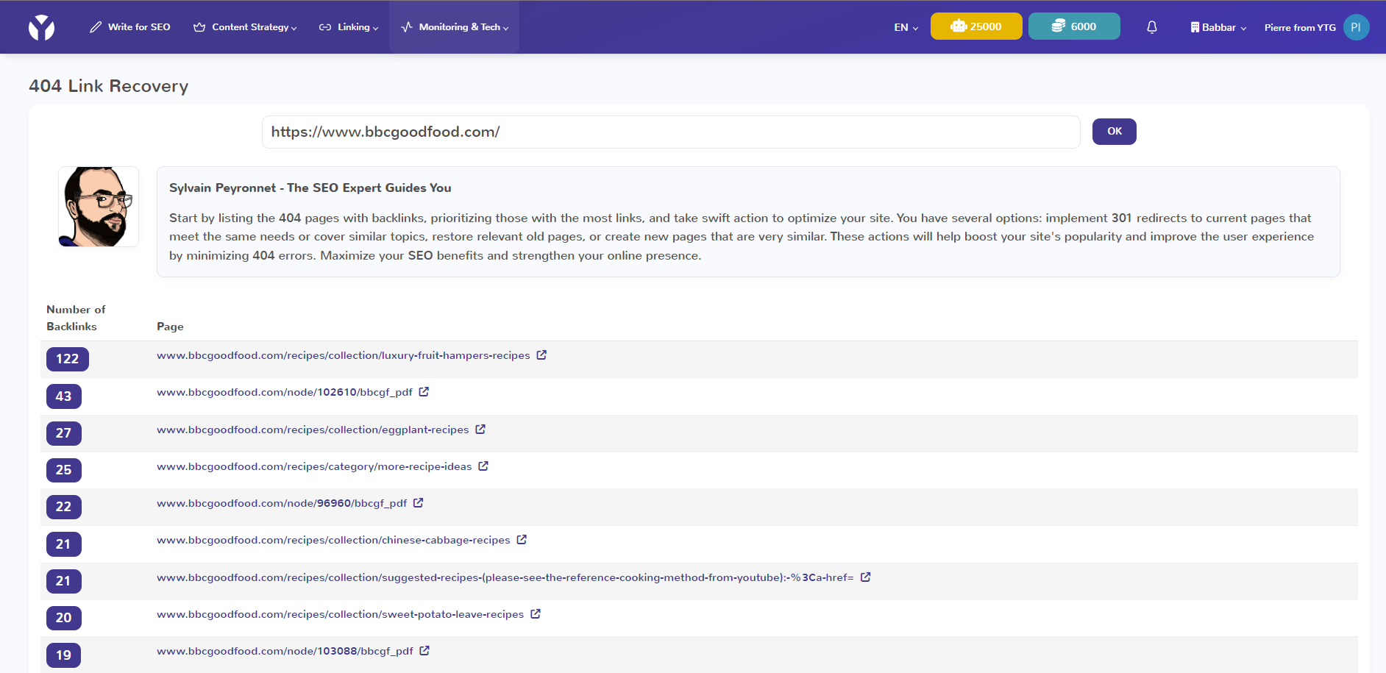
Task: Click the 27 backlinks badge
Action: (63, 433)
